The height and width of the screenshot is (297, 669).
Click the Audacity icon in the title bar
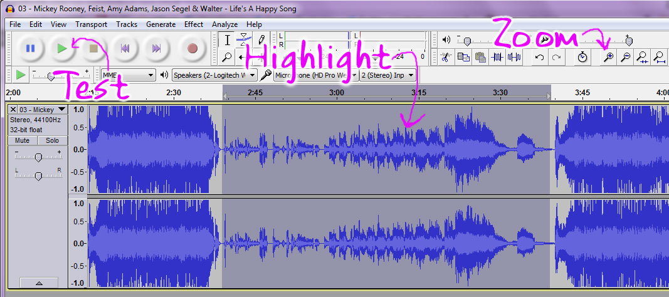click(x=11, y=9)
